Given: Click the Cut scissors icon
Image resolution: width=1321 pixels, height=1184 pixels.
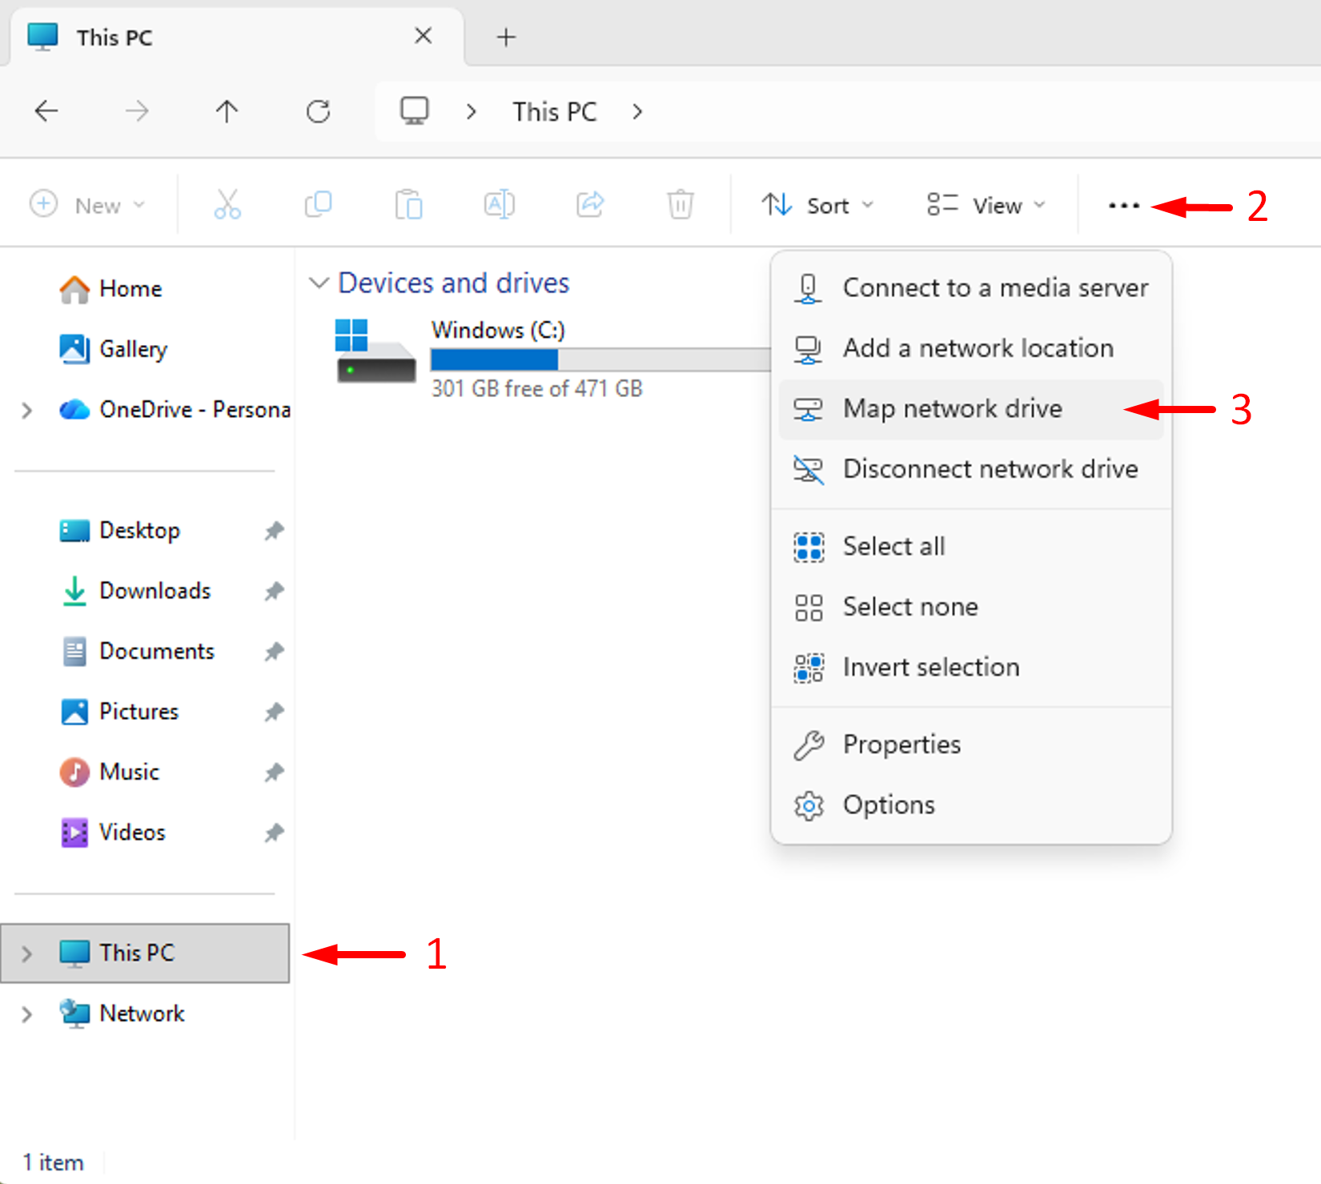Looking at the screenshot, I should click(227, 205).
